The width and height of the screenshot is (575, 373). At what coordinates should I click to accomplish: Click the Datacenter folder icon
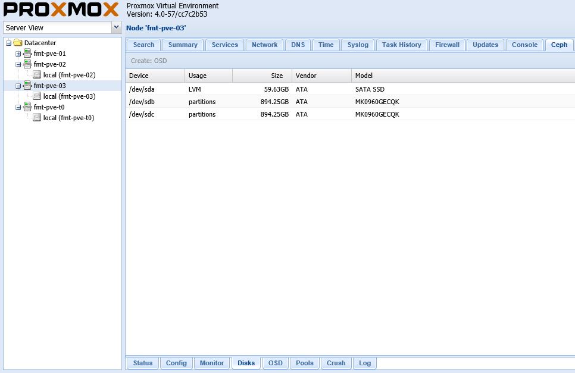click(18, 43)
